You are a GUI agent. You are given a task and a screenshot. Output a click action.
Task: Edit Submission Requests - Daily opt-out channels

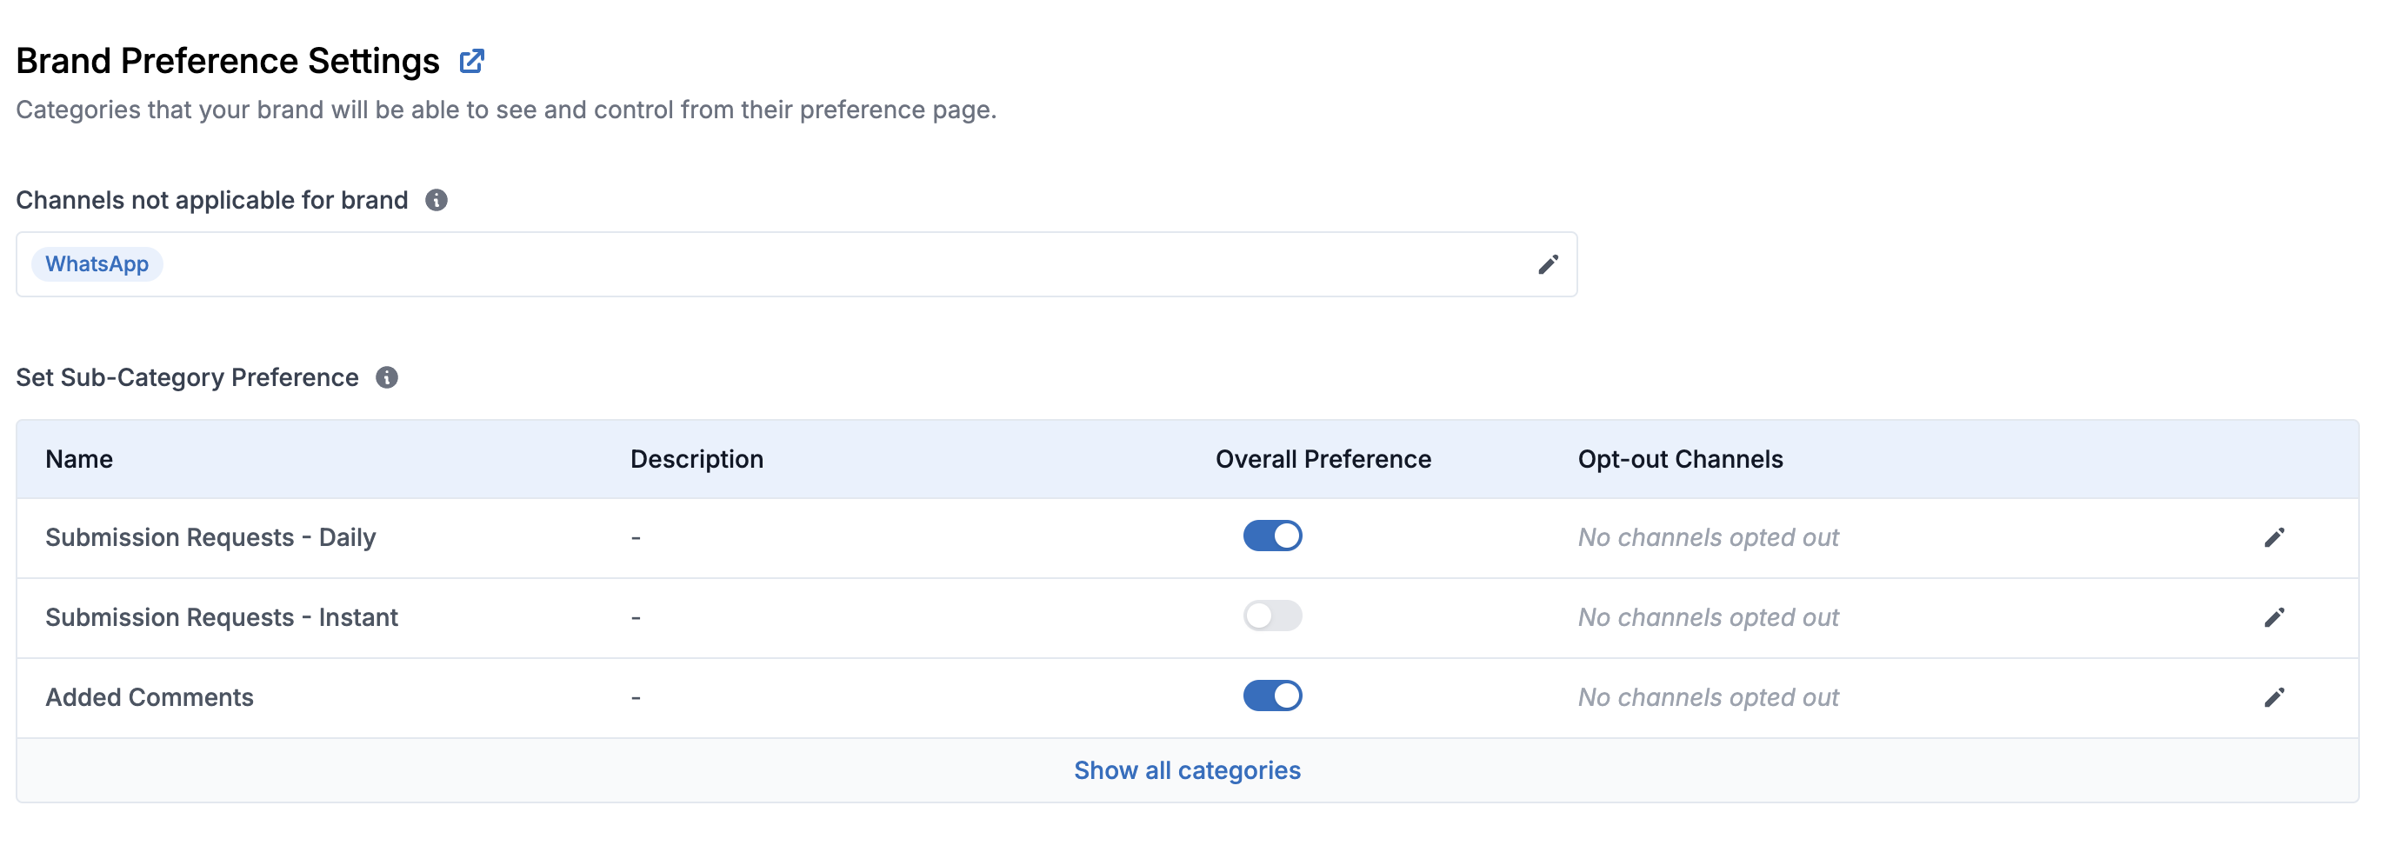2274,538
